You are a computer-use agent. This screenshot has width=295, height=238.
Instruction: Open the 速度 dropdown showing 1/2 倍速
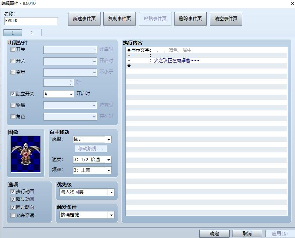coord(92,160)
